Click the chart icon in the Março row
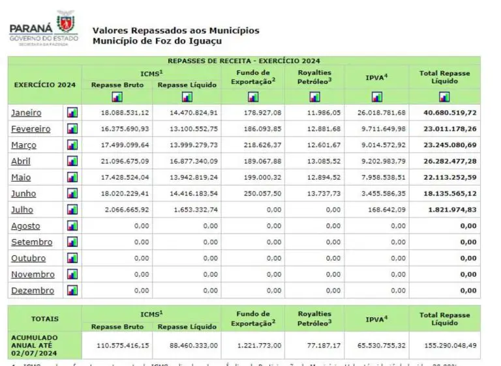 tap(72, 145)
